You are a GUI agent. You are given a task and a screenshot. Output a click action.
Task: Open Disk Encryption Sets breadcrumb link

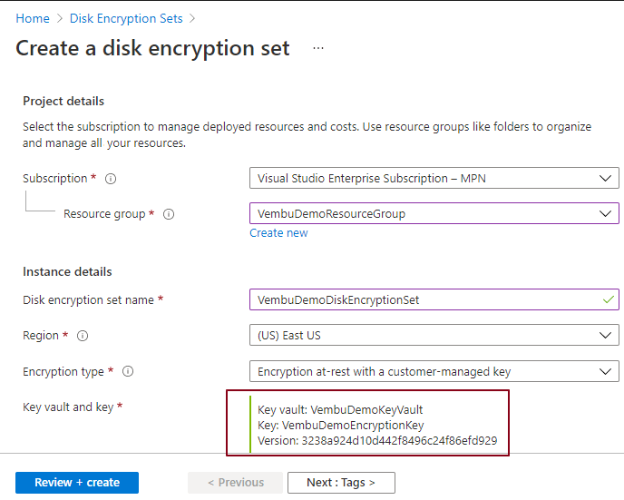point(126,18)
